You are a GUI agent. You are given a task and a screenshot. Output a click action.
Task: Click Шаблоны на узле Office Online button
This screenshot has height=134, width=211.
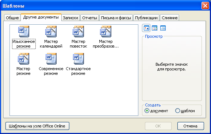37,126
